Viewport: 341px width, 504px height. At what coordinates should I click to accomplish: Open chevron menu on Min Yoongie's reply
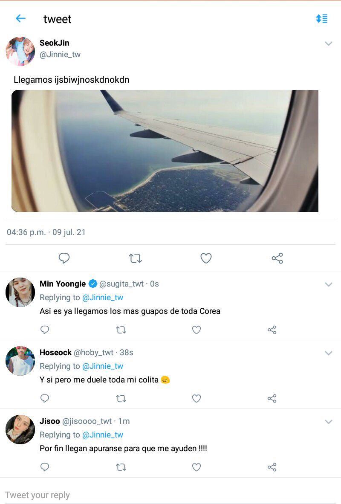pyautogui.click(x=329, y=284)
